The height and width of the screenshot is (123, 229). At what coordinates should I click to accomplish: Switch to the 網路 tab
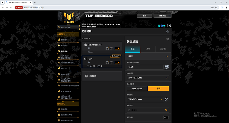pos(132,49)
